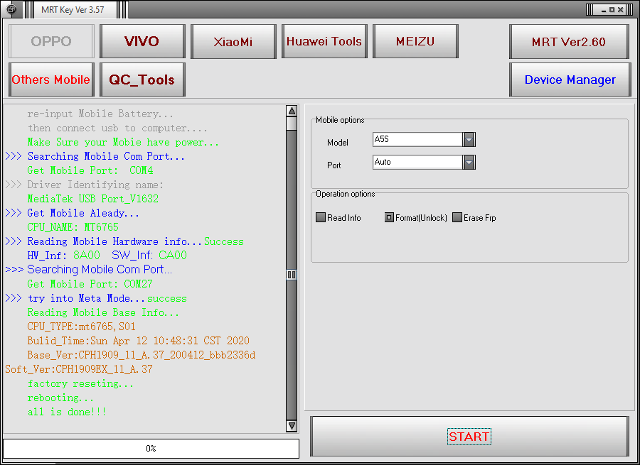Image resolution: width=640 pixels, height=465 pixels.
Task: Click the Model field showing A5S
Action: 417,140
